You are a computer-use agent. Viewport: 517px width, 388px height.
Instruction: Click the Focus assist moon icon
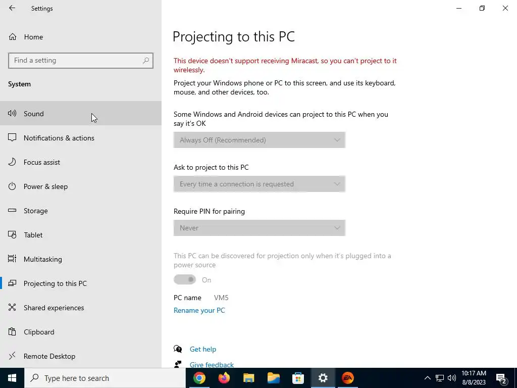tap(12, 162)
